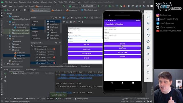Click the autoconnect magnet icon in the designer toolbar
This screenshot has width=183, height=103.
click(71, 22)
